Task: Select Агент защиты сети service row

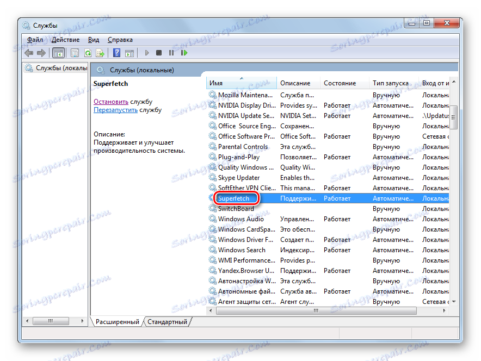Action: [x=328, y=302]
